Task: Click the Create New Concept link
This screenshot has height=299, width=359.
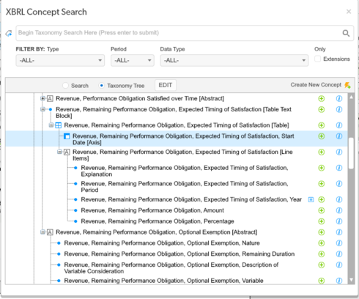Action: pos(316,85)
